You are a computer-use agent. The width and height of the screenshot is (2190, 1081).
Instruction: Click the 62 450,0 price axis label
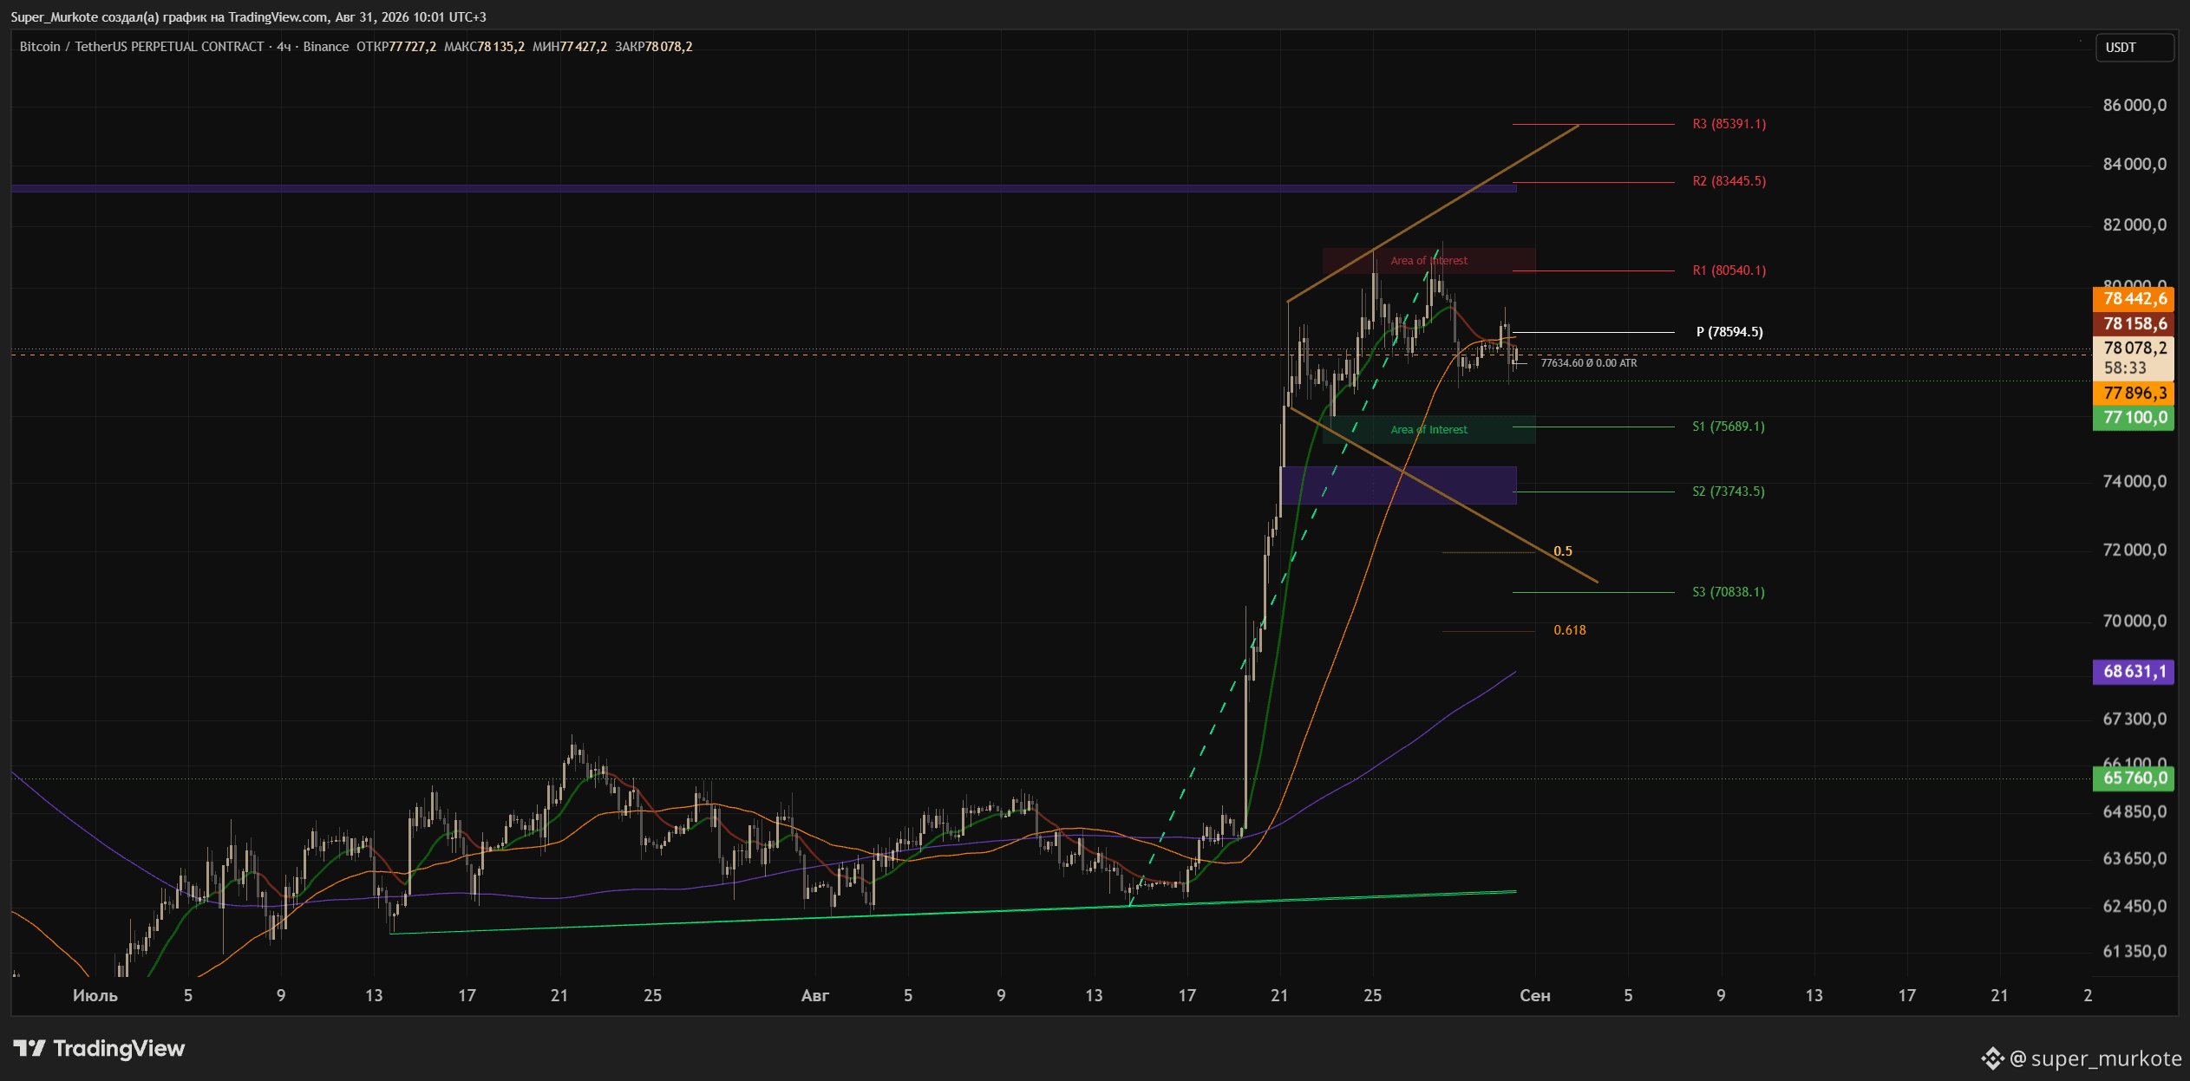point(2134,907)
